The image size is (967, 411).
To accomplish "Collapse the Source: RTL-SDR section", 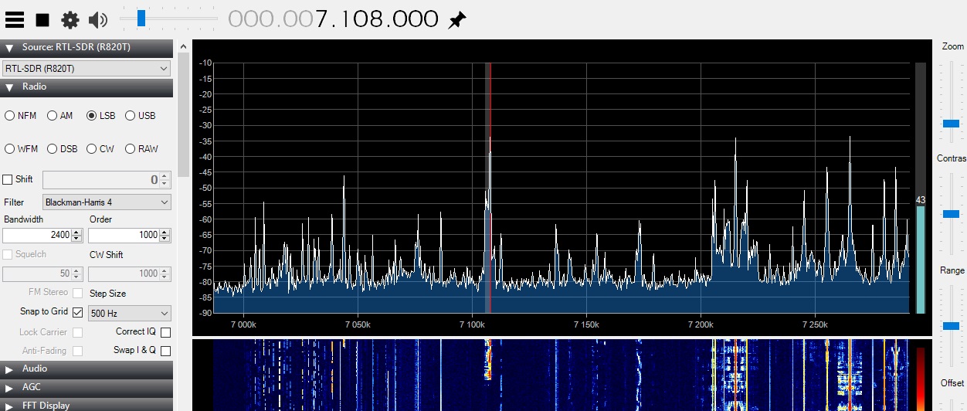I will [x=9, y=48].
